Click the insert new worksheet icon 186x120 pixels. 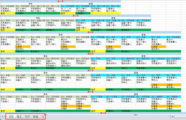[42, 117]
